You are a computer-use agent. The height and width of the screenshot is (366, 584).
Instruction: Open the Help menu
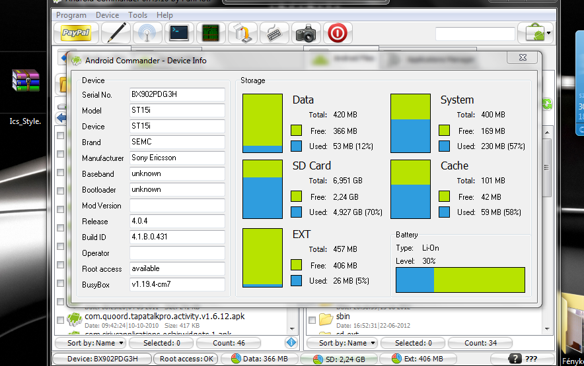[x=164, y=15]
